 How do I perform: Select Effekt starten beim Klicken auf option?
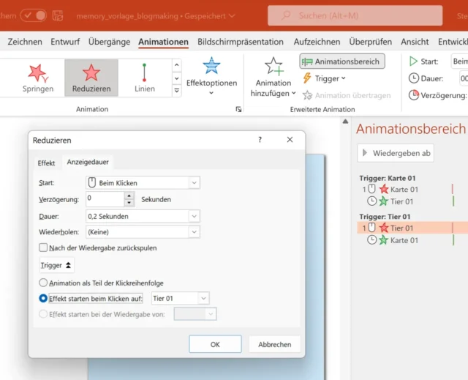(x=43, y=299)
